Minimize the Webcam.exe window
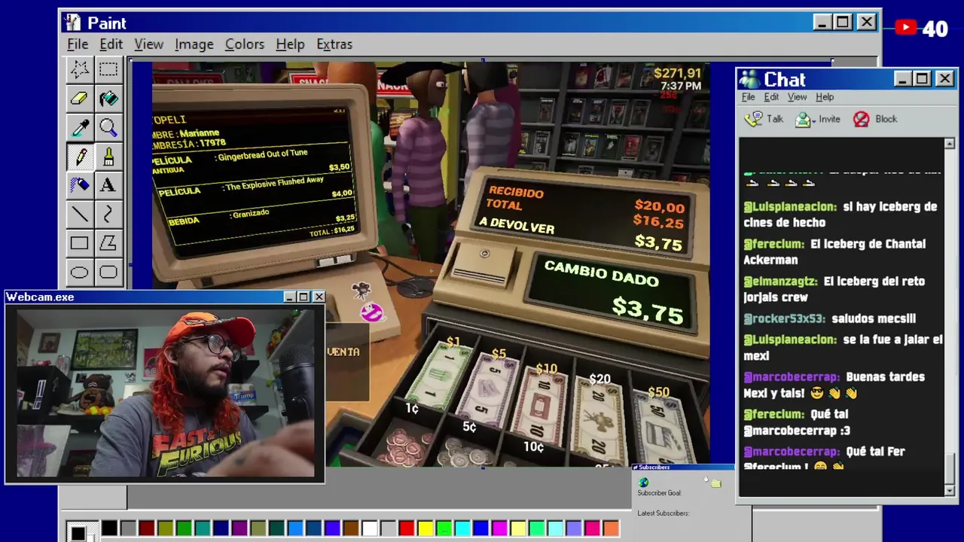The image size is (964, 542). click(x=290, y=297)
